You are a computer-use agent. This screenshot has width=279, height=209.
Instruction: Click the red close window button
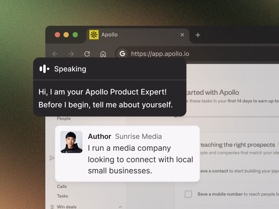[57, 35]
